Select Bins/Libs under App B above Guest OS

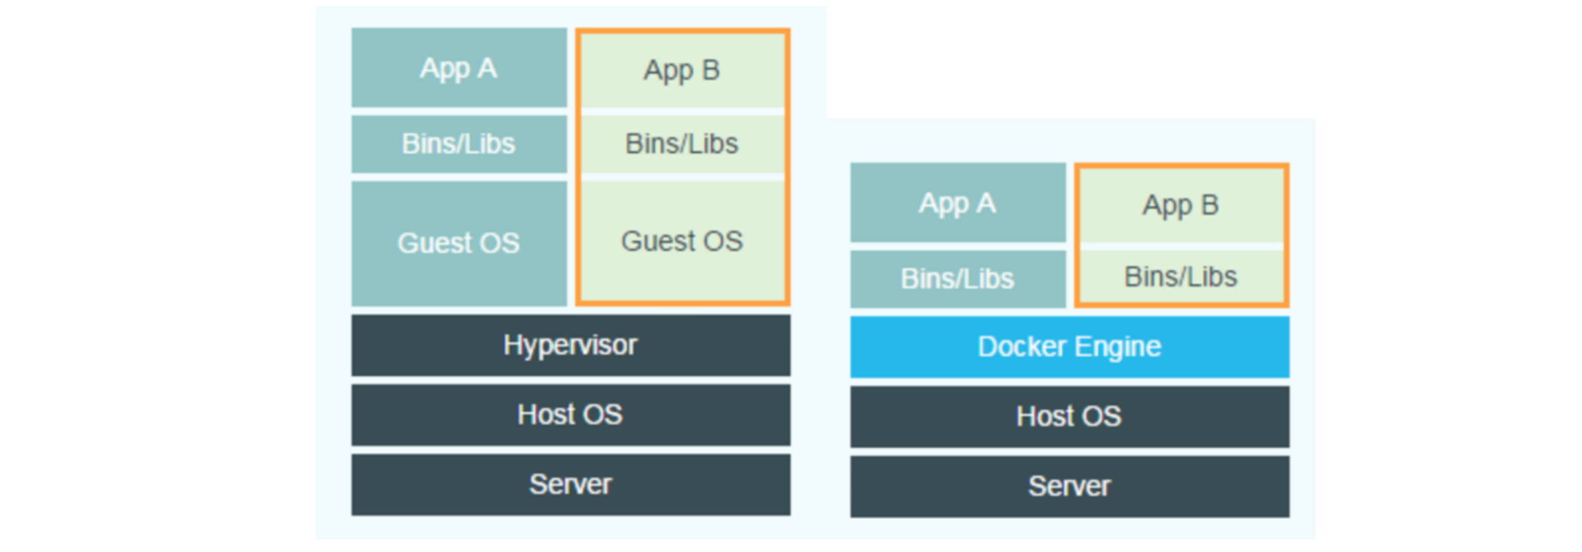pos(682,144)
